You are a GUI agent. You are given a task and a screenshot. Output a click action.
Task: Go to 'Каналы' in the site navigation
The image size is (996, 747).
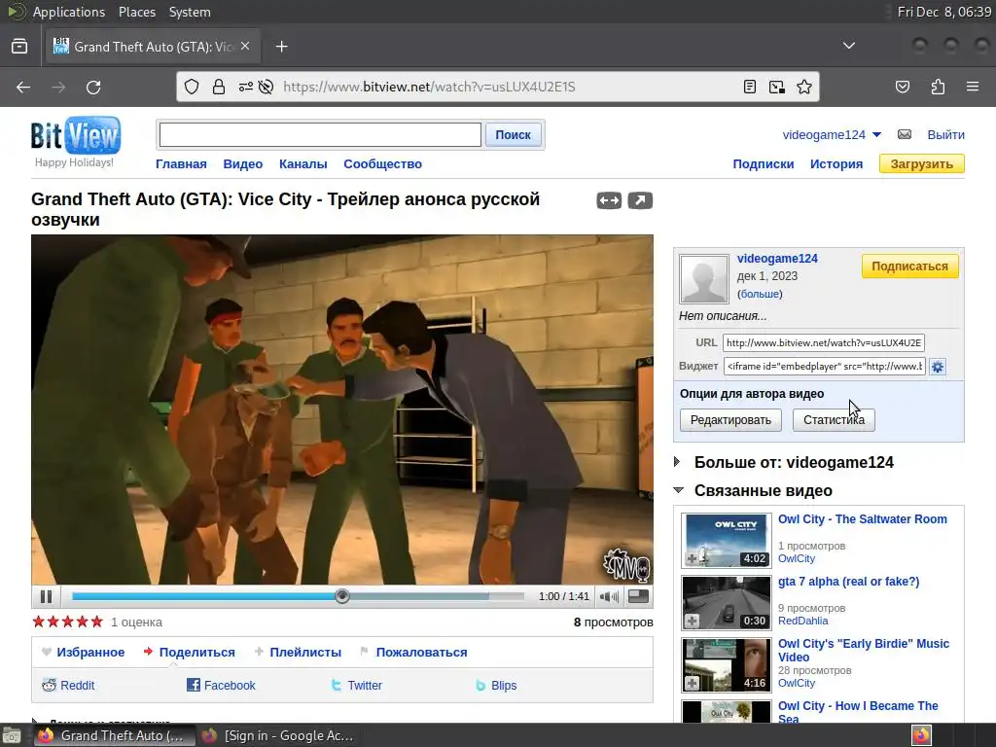click(x=303, y=163)
